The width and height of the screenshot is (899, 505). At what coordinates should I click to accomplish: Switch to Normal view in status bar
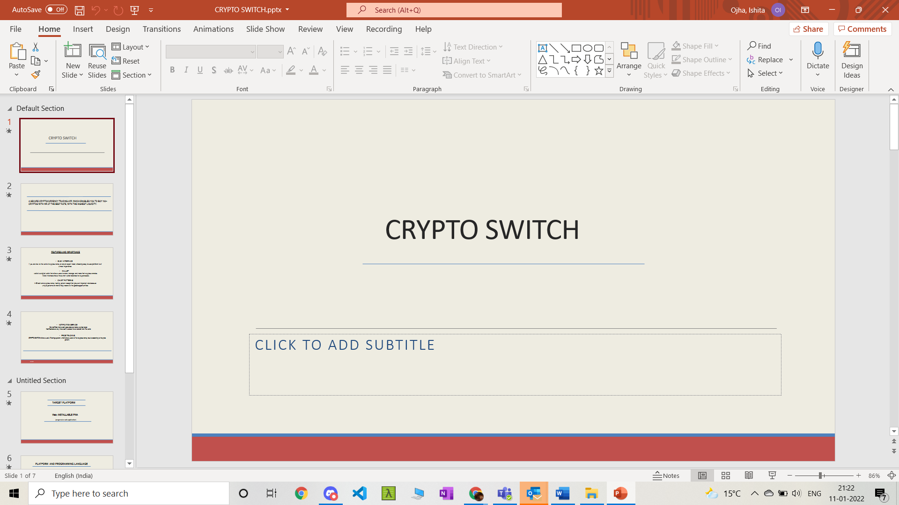(702, 476)
